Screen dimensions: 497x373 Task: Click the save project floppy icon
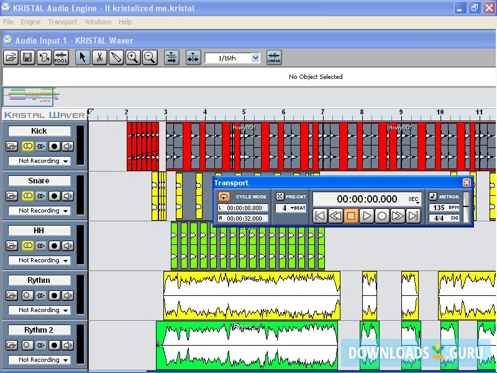[x=27, y=58]
